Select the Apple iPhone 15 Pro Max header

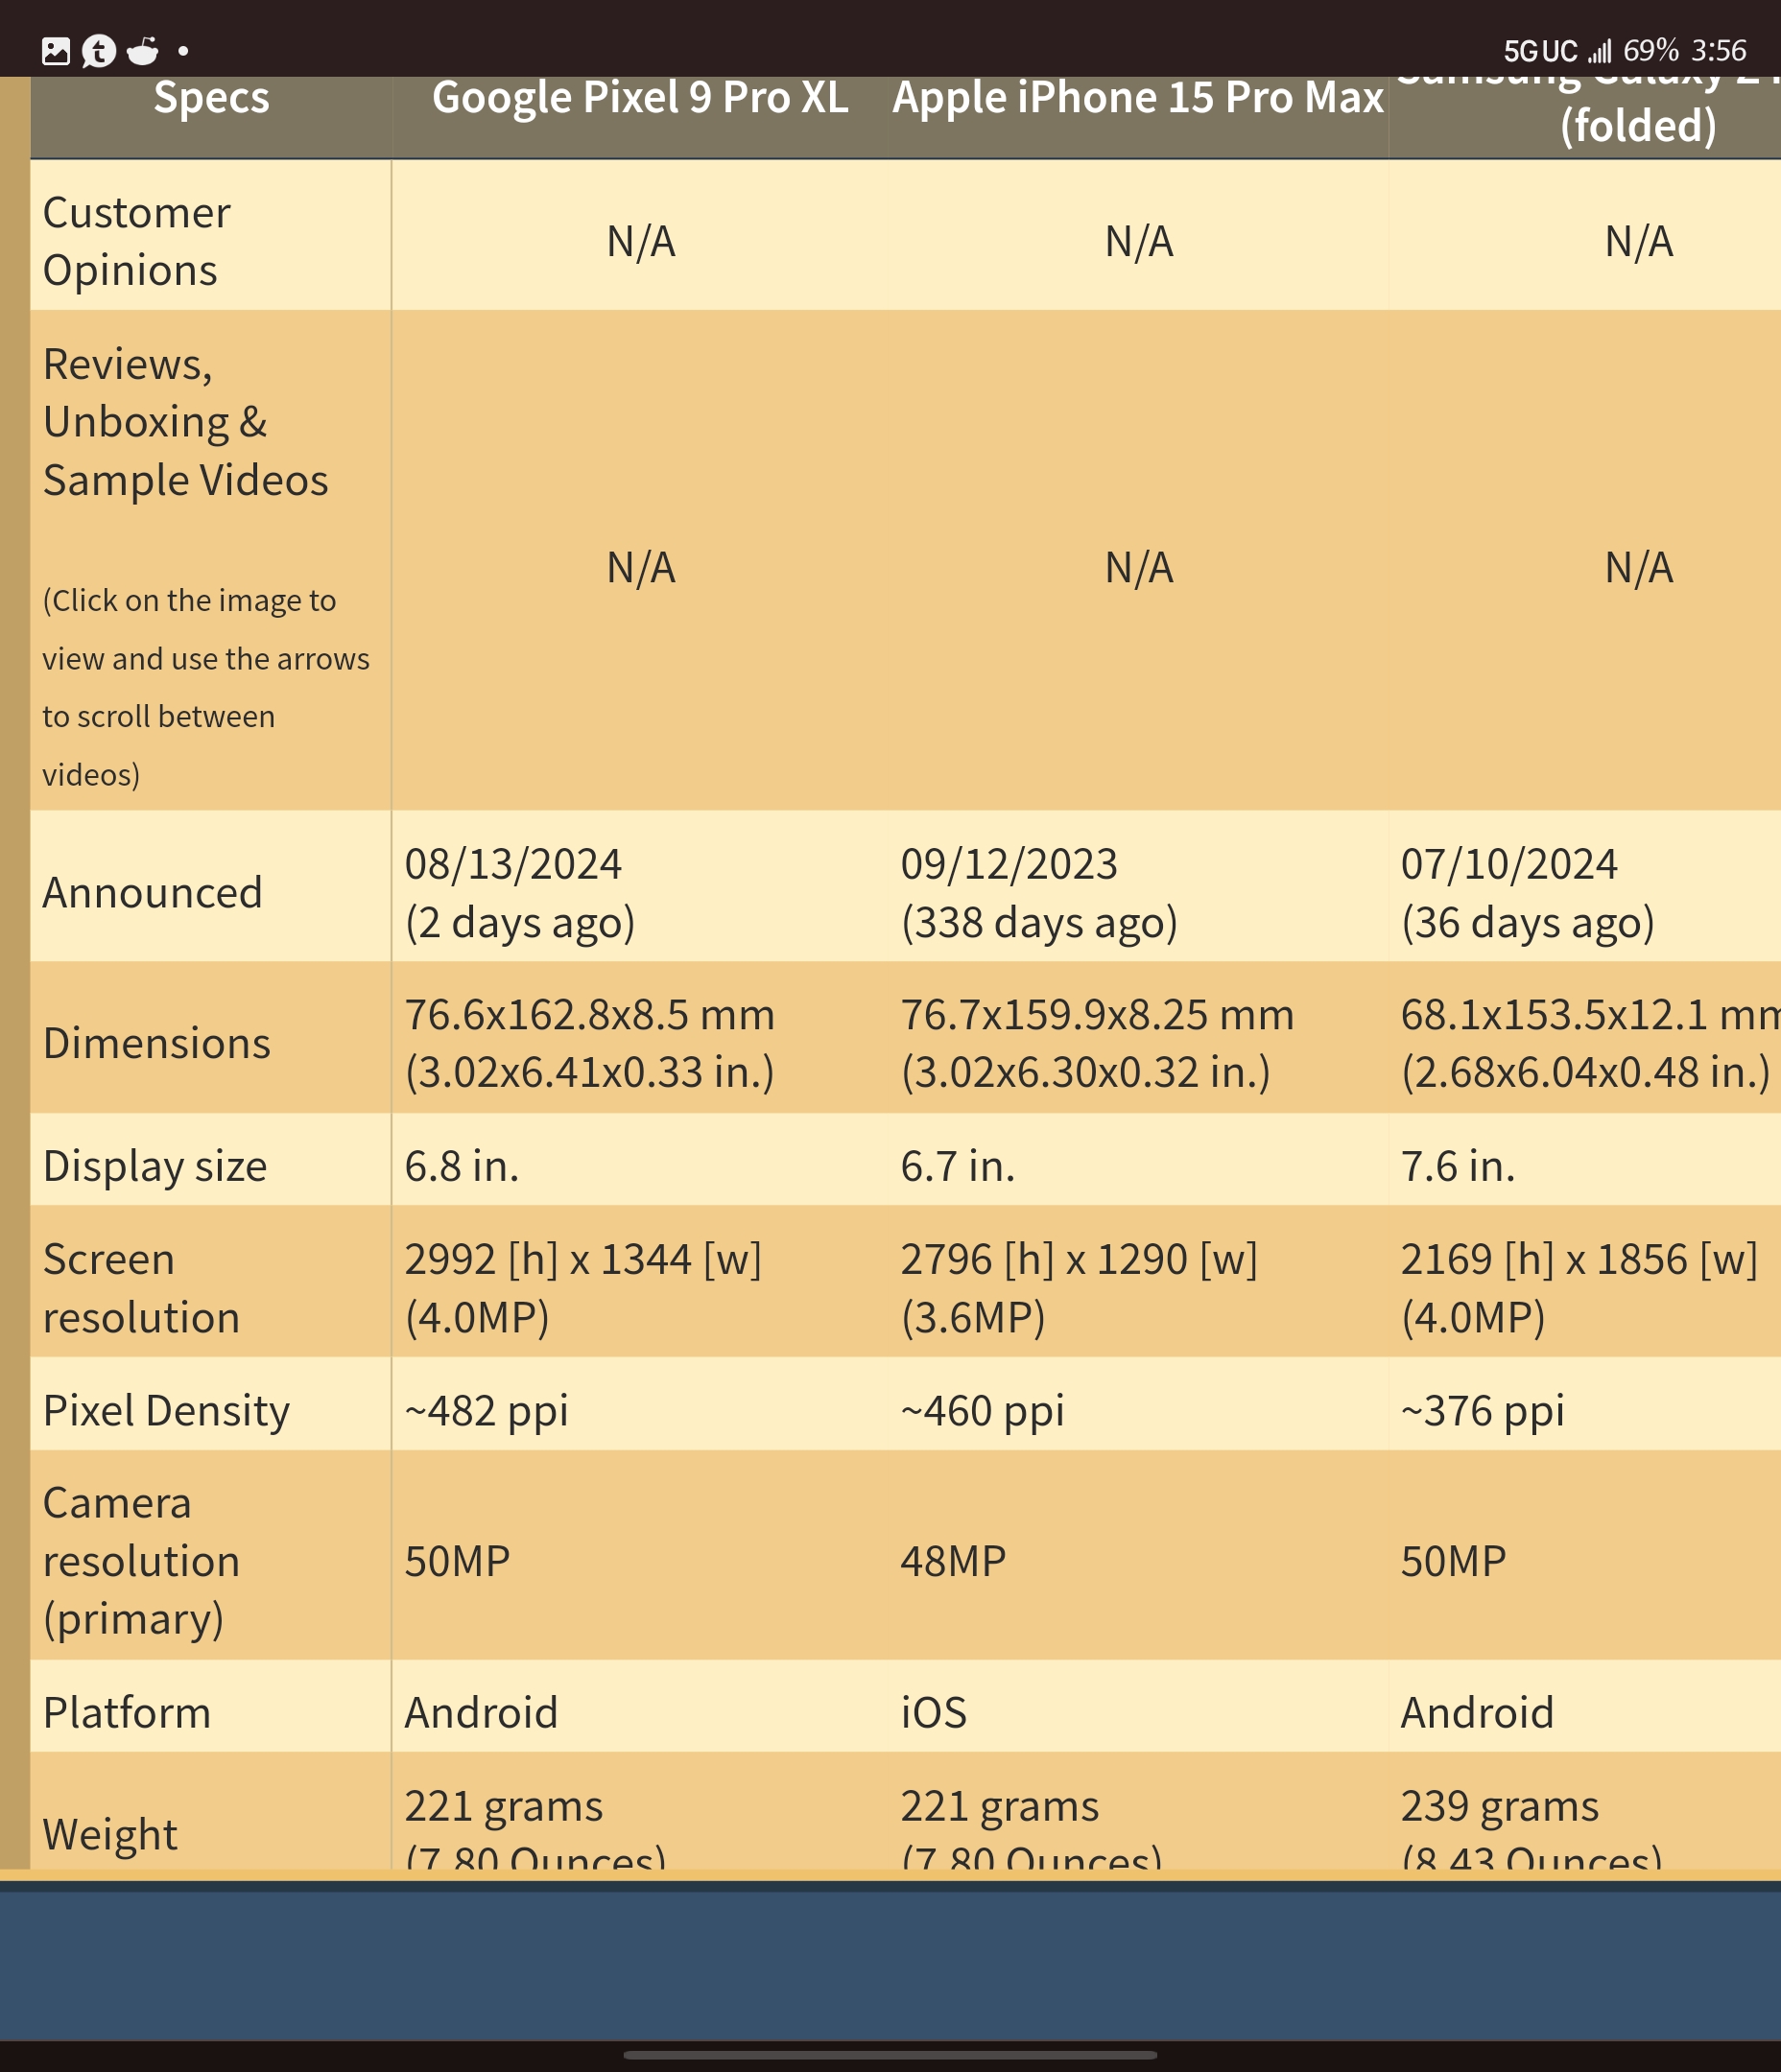(x=1138, y=98)
